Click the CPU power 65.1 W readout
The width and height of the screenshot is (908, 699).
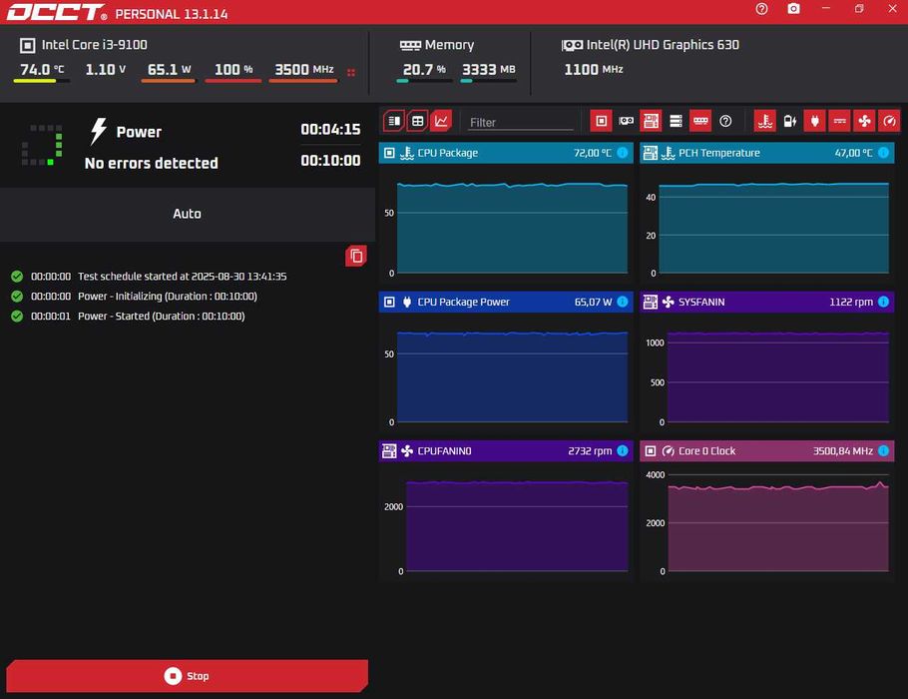point(169,70)
